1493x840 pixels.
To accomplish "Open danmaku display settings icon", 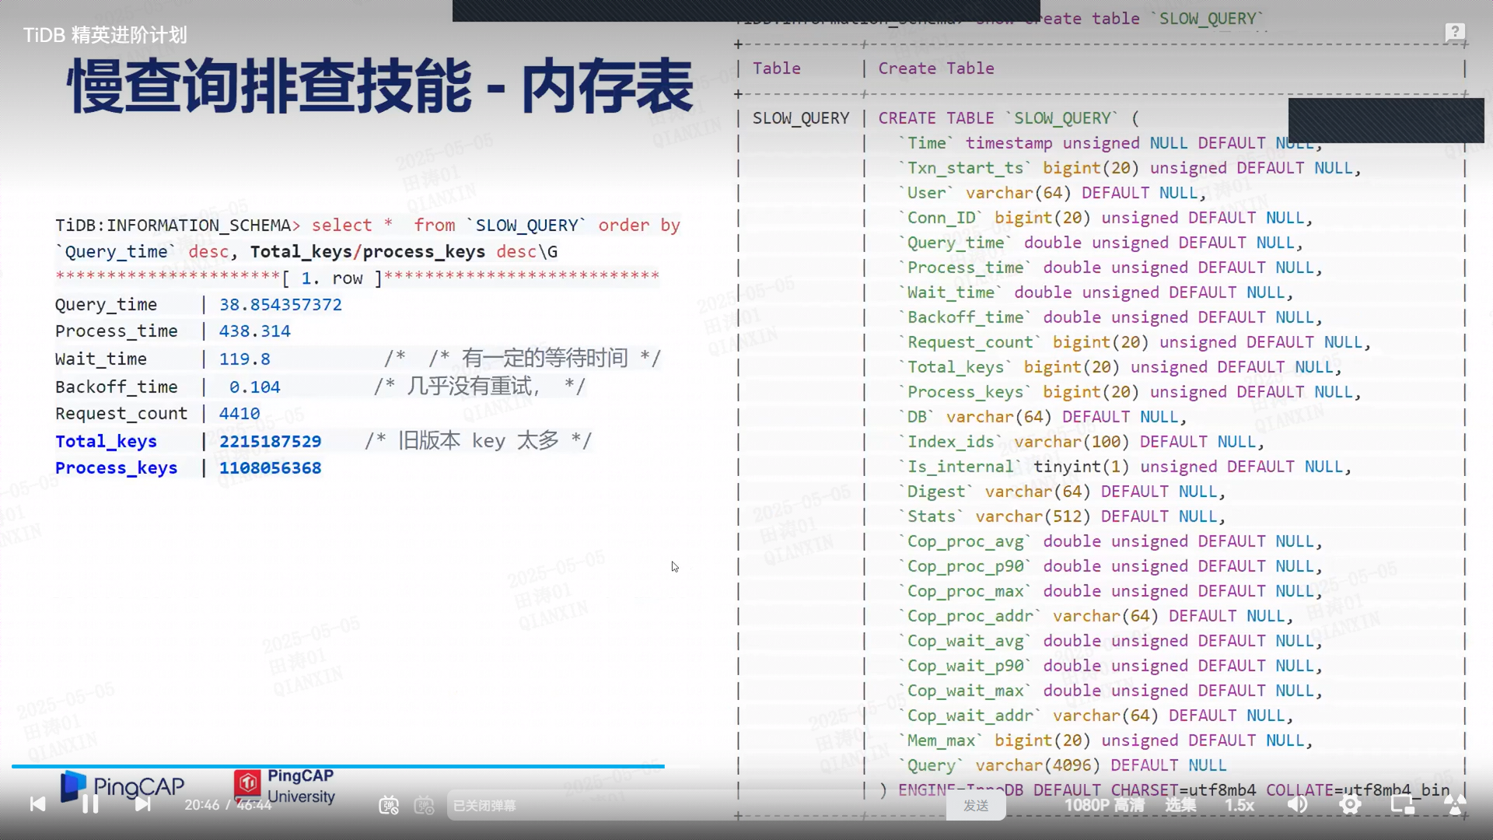I will 424,806.
